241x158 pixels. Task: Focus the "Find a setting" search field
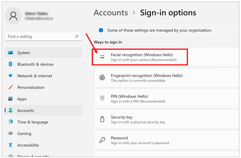coord(44,36)
